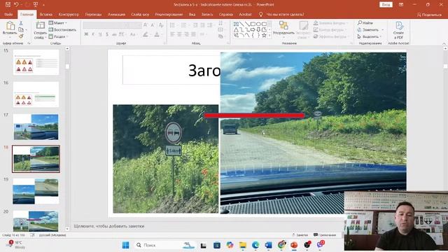The image size is (448, 252).
Task: Select slide 17 thumbnail
Action: [x=36, y=127]
